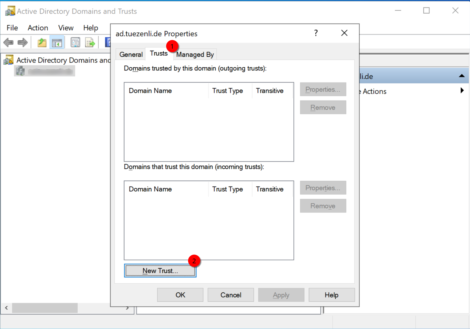
Task: Switch to the General tab
Action: click(131, 55)
